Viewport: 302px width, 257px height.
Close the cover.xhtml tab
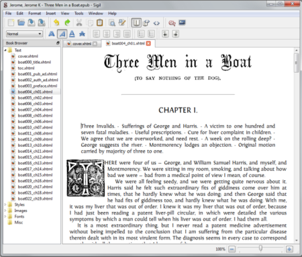click(95, 44)
